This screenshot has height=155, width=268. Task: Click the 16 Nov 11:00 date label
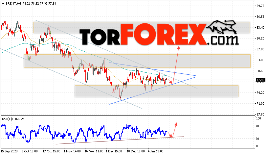tap(94, 151)
